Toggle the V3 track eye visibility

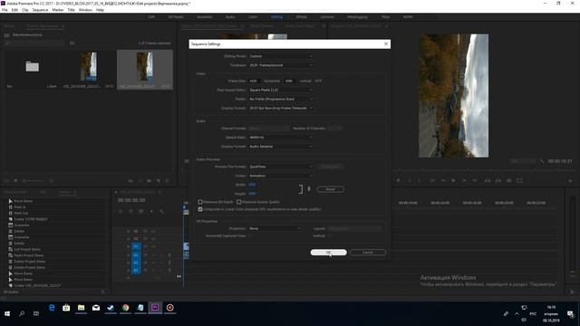153,231
